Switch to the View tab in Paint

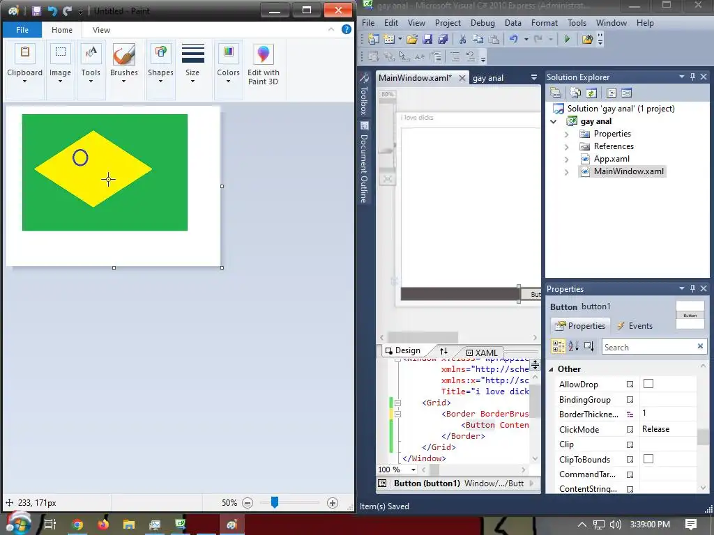point(101,30)
